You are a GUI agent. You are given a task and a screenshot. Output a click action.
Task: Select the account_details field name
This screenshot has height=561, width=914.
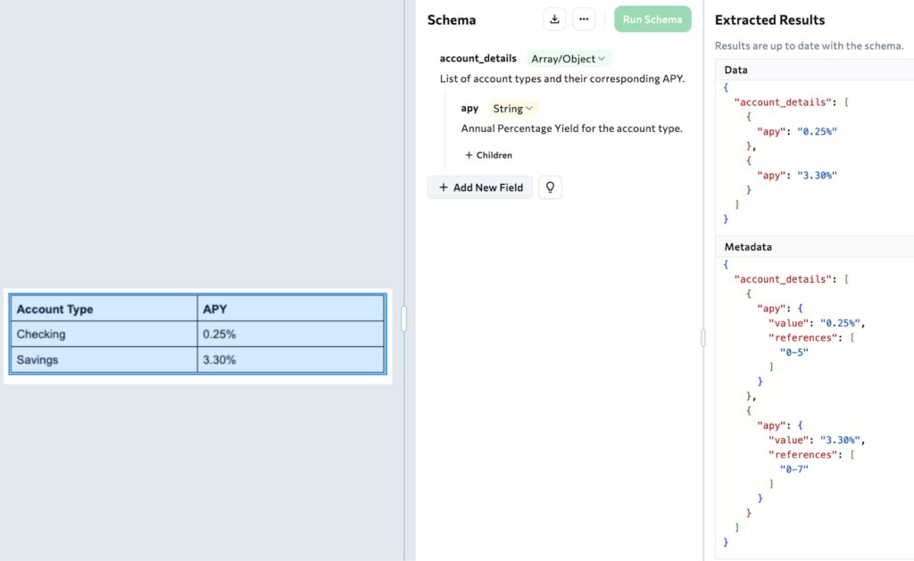tap(478, 59)
